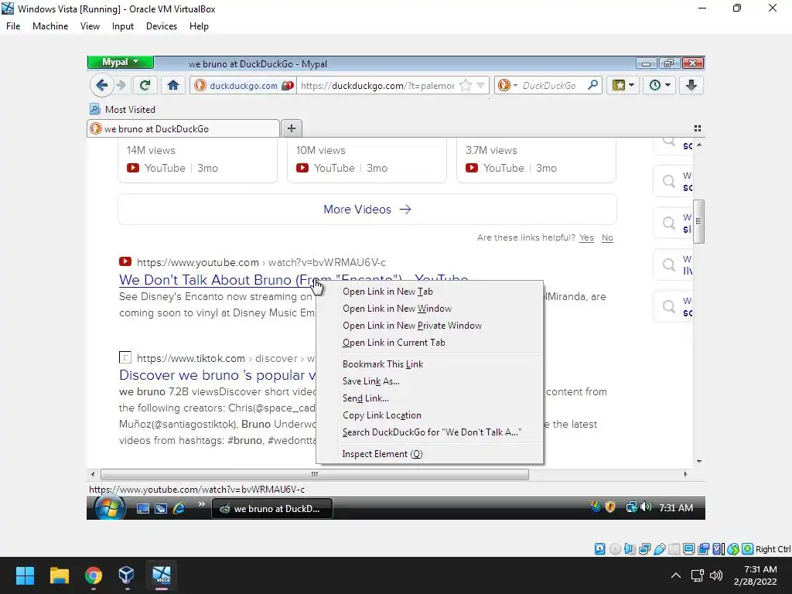Click the YouTube favicon beside youtube.com URL
The image size is (792, 594).
click(125, 261)
